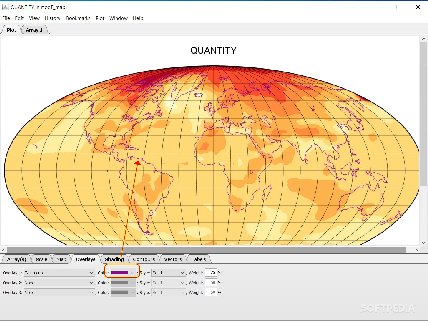Screen dimensions: 428x327
Task: Open the Bookmarks menu
Action: pos(78,18)
